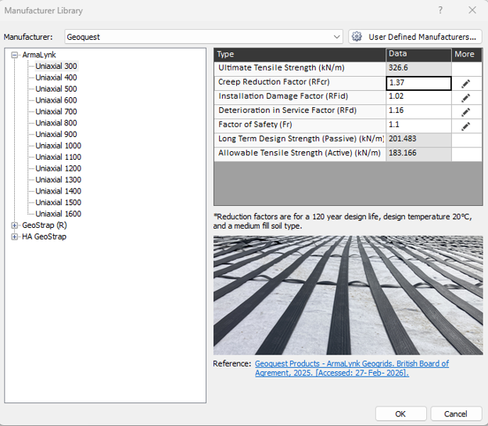This screenshot has width=488, height=426.
Task: Select Uniaxial 1600 in the tree
Action: click(x=58, y=214)
